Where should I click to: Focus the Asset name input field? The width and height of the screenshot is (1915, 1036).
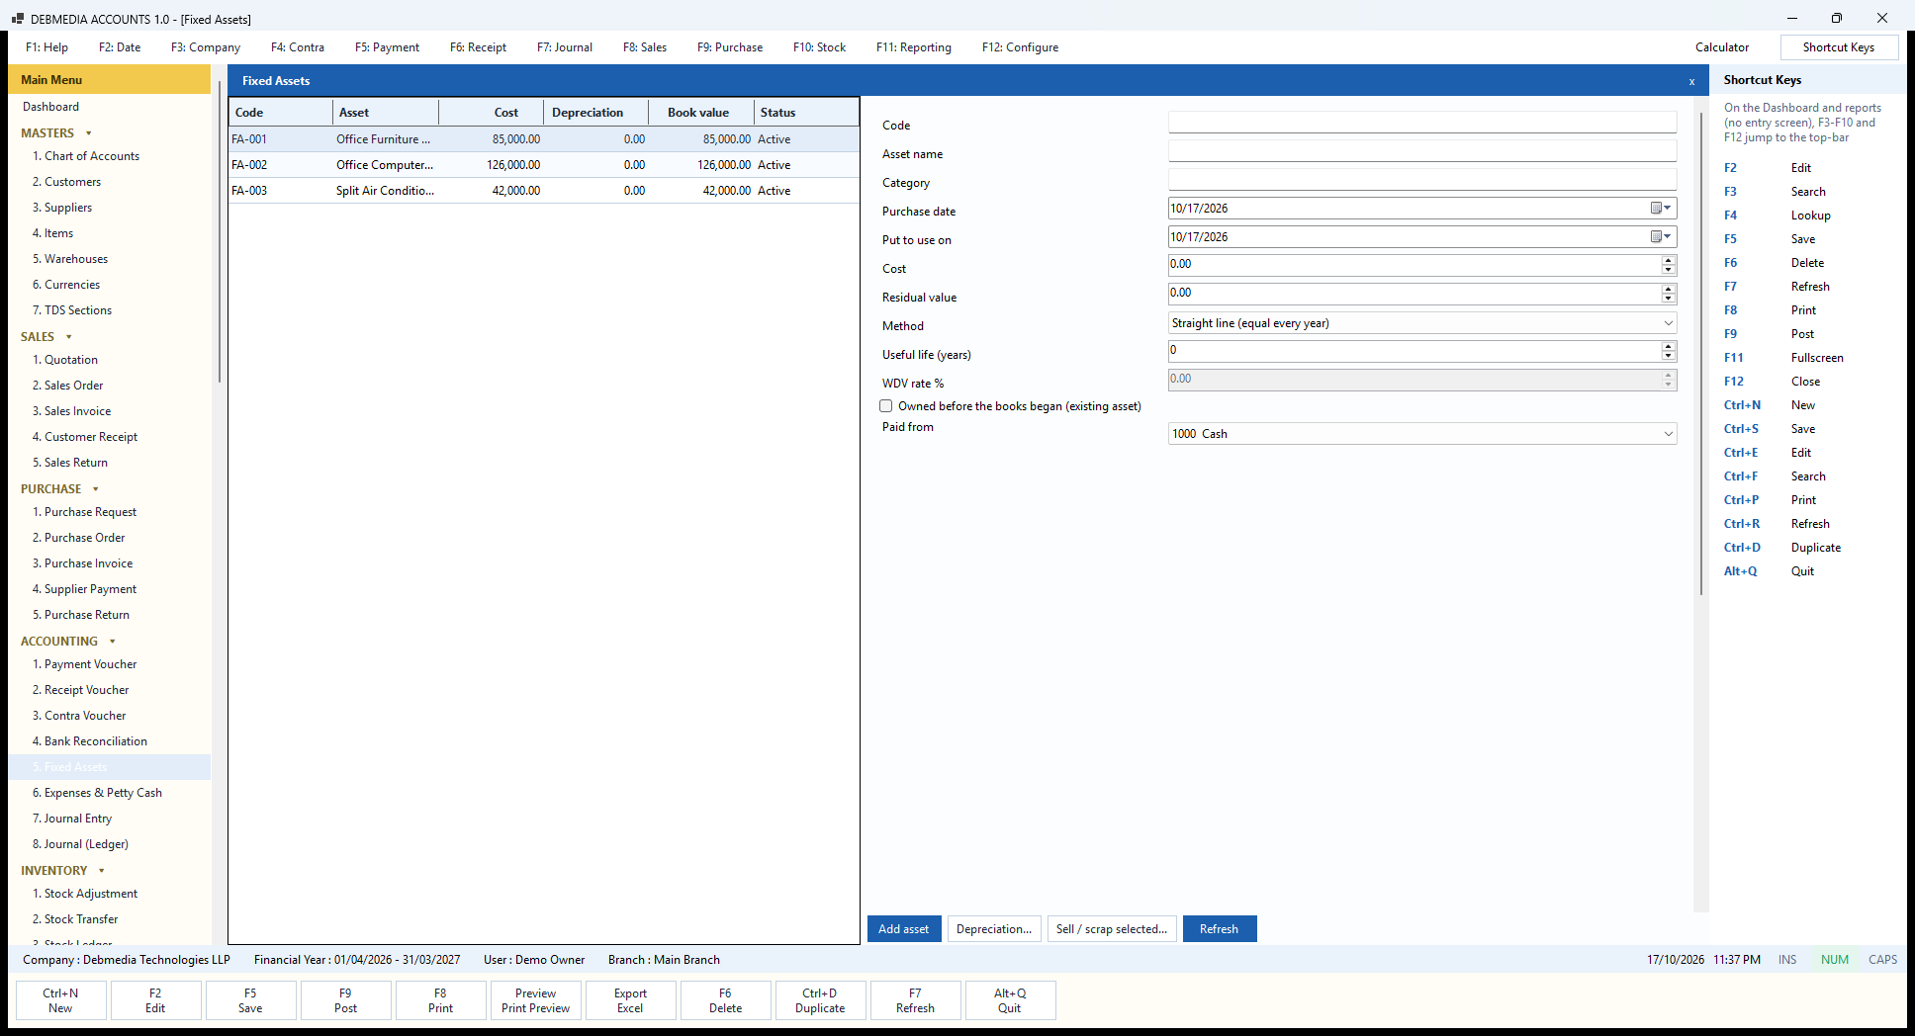[x=1422, y=151]
